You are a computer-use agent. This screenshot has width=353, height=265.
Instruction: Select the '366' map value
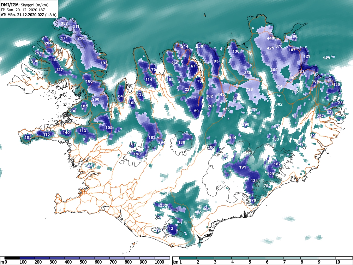coord(89,166)
